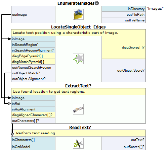Click the LocateSingleObject_Edges star icon
Viewport: 168px width, 152px height.
coord(78,59)
